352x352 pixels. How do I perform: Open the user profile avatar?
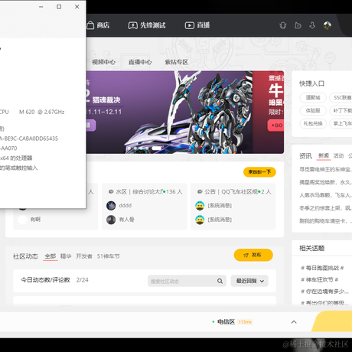(x=328, y=25)
